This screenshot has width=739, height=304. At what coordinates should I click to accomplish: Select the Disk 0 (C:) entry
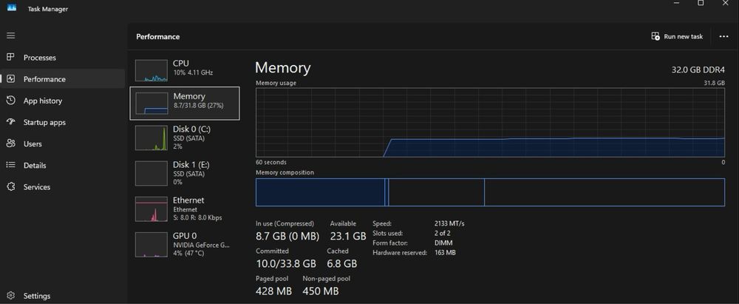[x=185, y=138]
